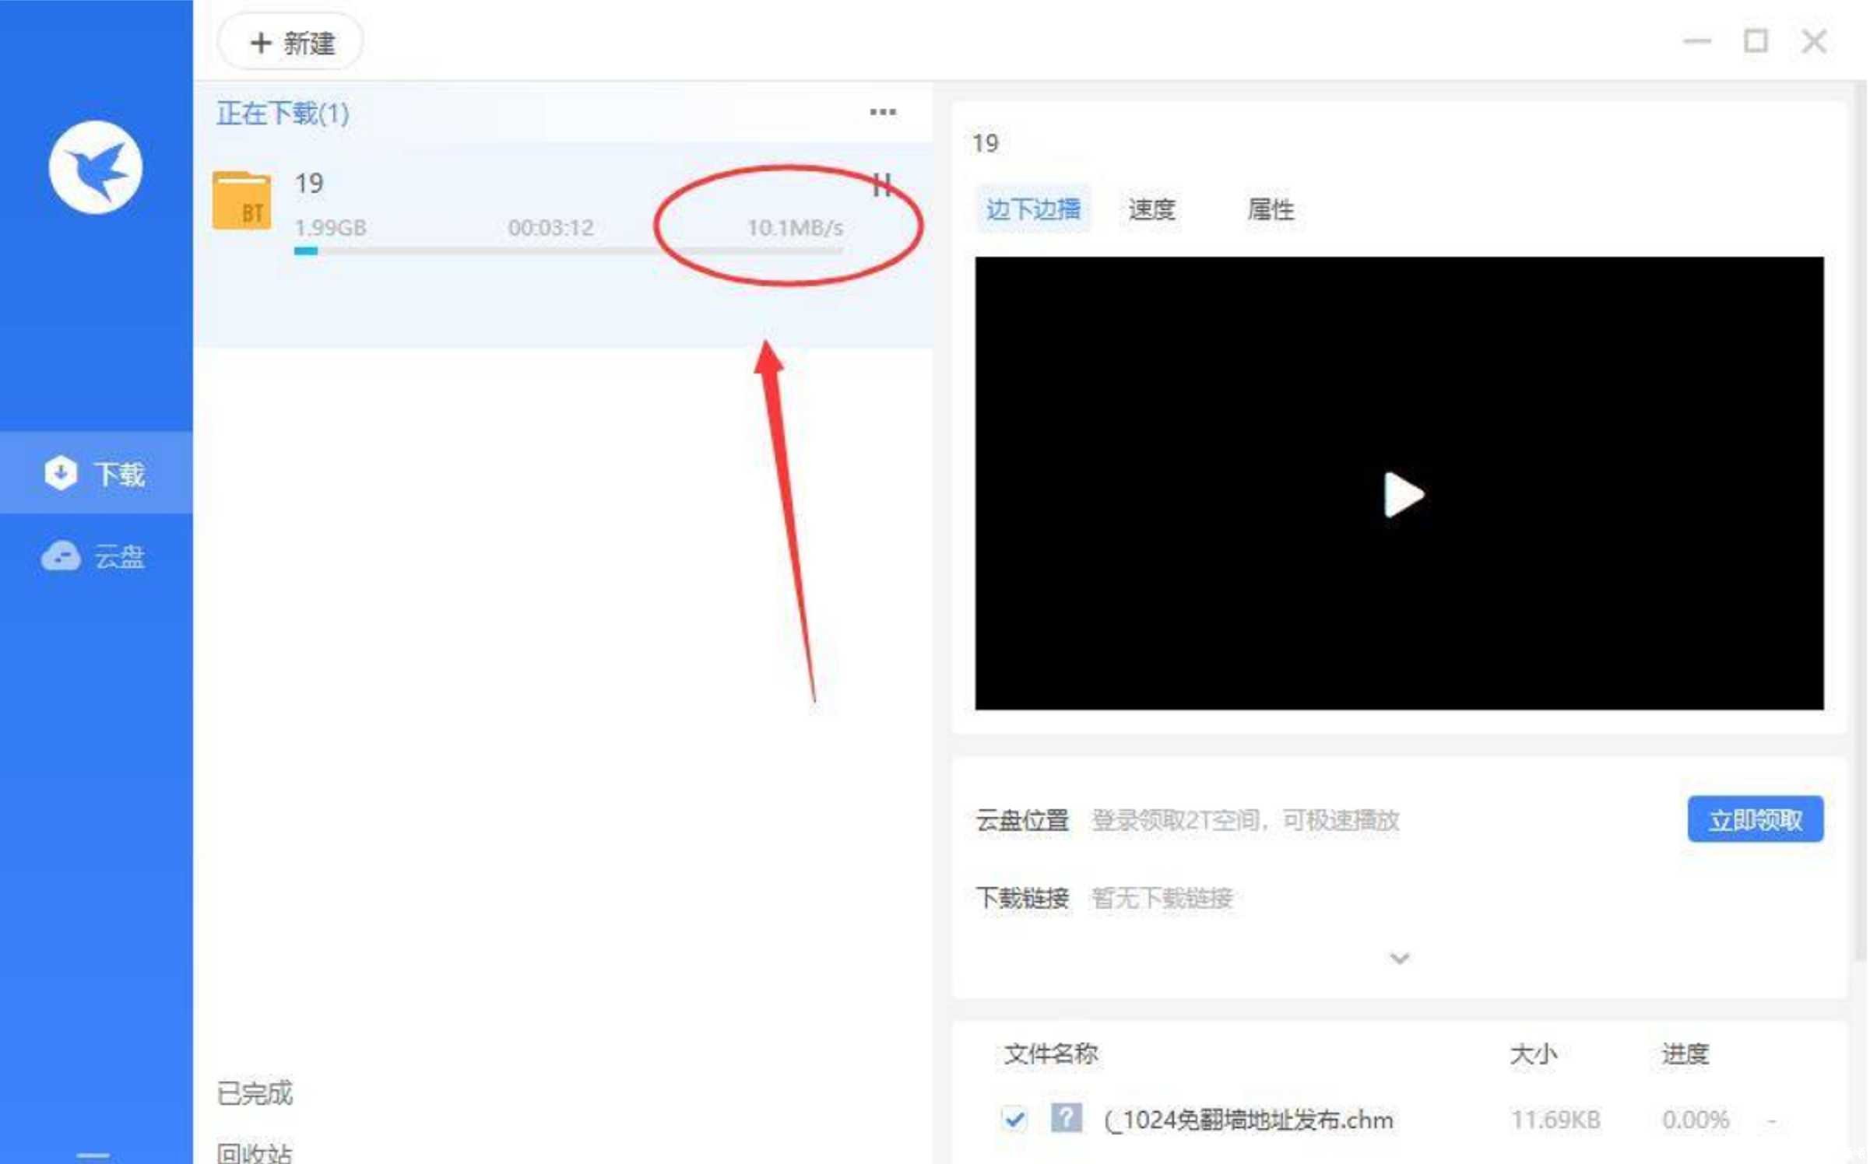Viewport: 1870px width, 1164px height.
Task: Click the 1.99GB size text
Action: tap(330, 228)
